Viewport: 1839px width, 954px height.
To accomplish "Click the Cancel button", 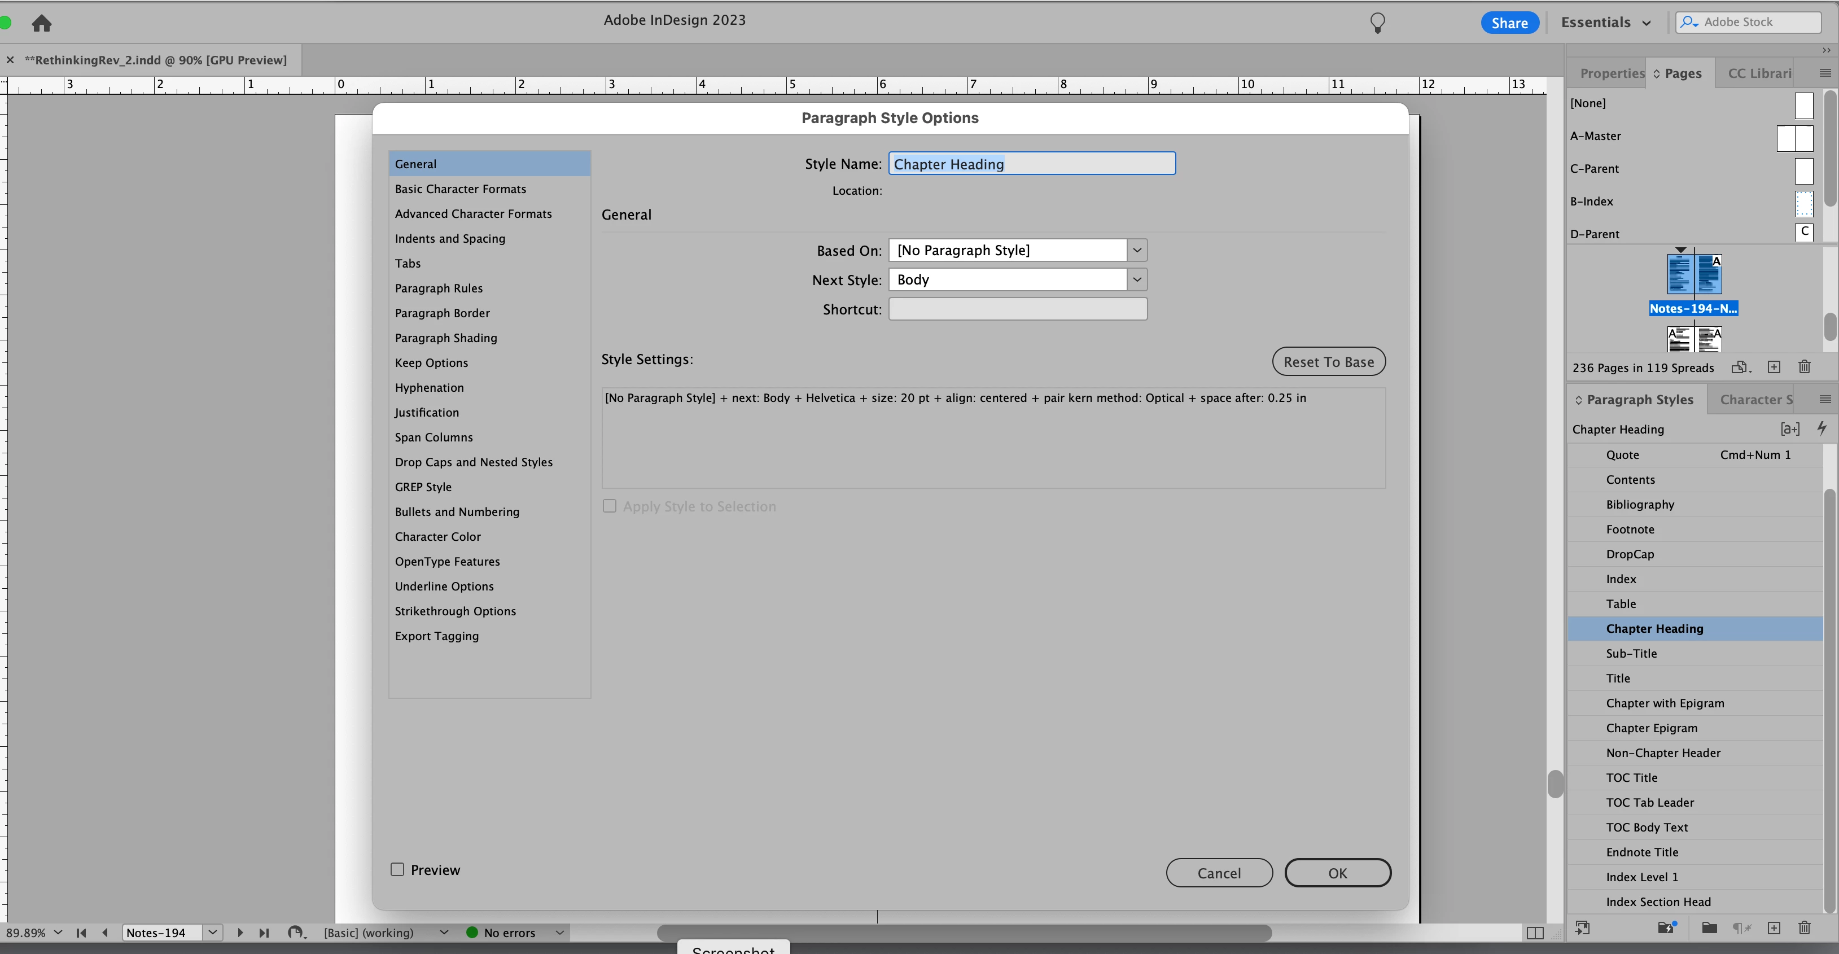I will pyautogui.click(x=1219, y=873).
